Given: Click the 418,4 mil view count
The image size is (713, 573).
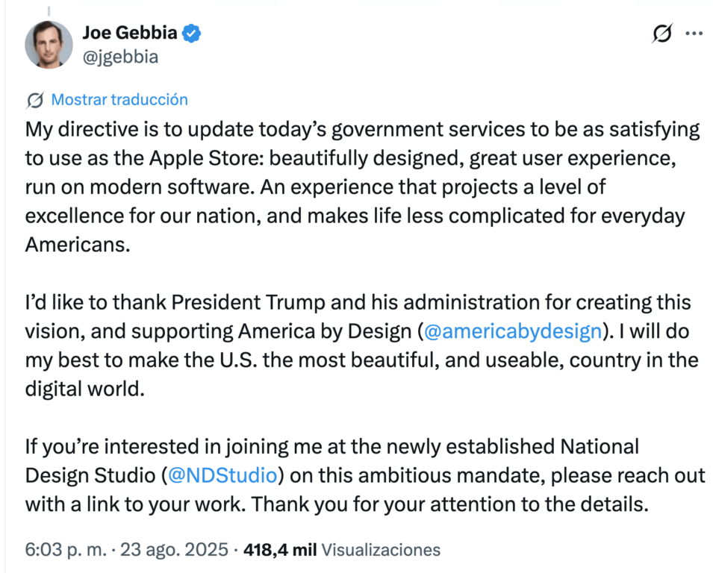Looking at the screenshot, I should [x=280, y=549].
